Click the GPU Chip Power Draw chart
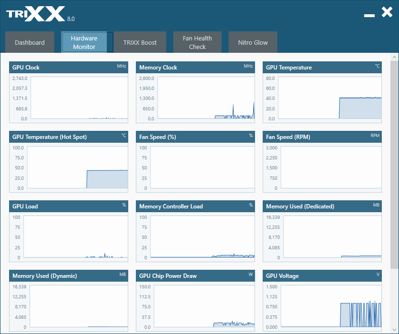The image size is (399, 334). (205, 306)
